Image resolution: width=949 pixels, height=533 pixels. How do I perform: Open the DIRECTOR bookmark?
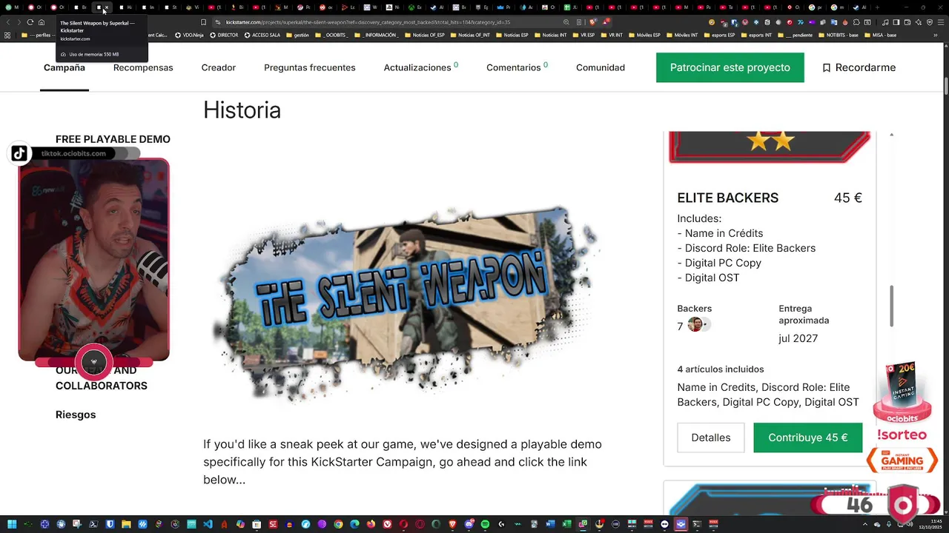(x=224, y=35)
